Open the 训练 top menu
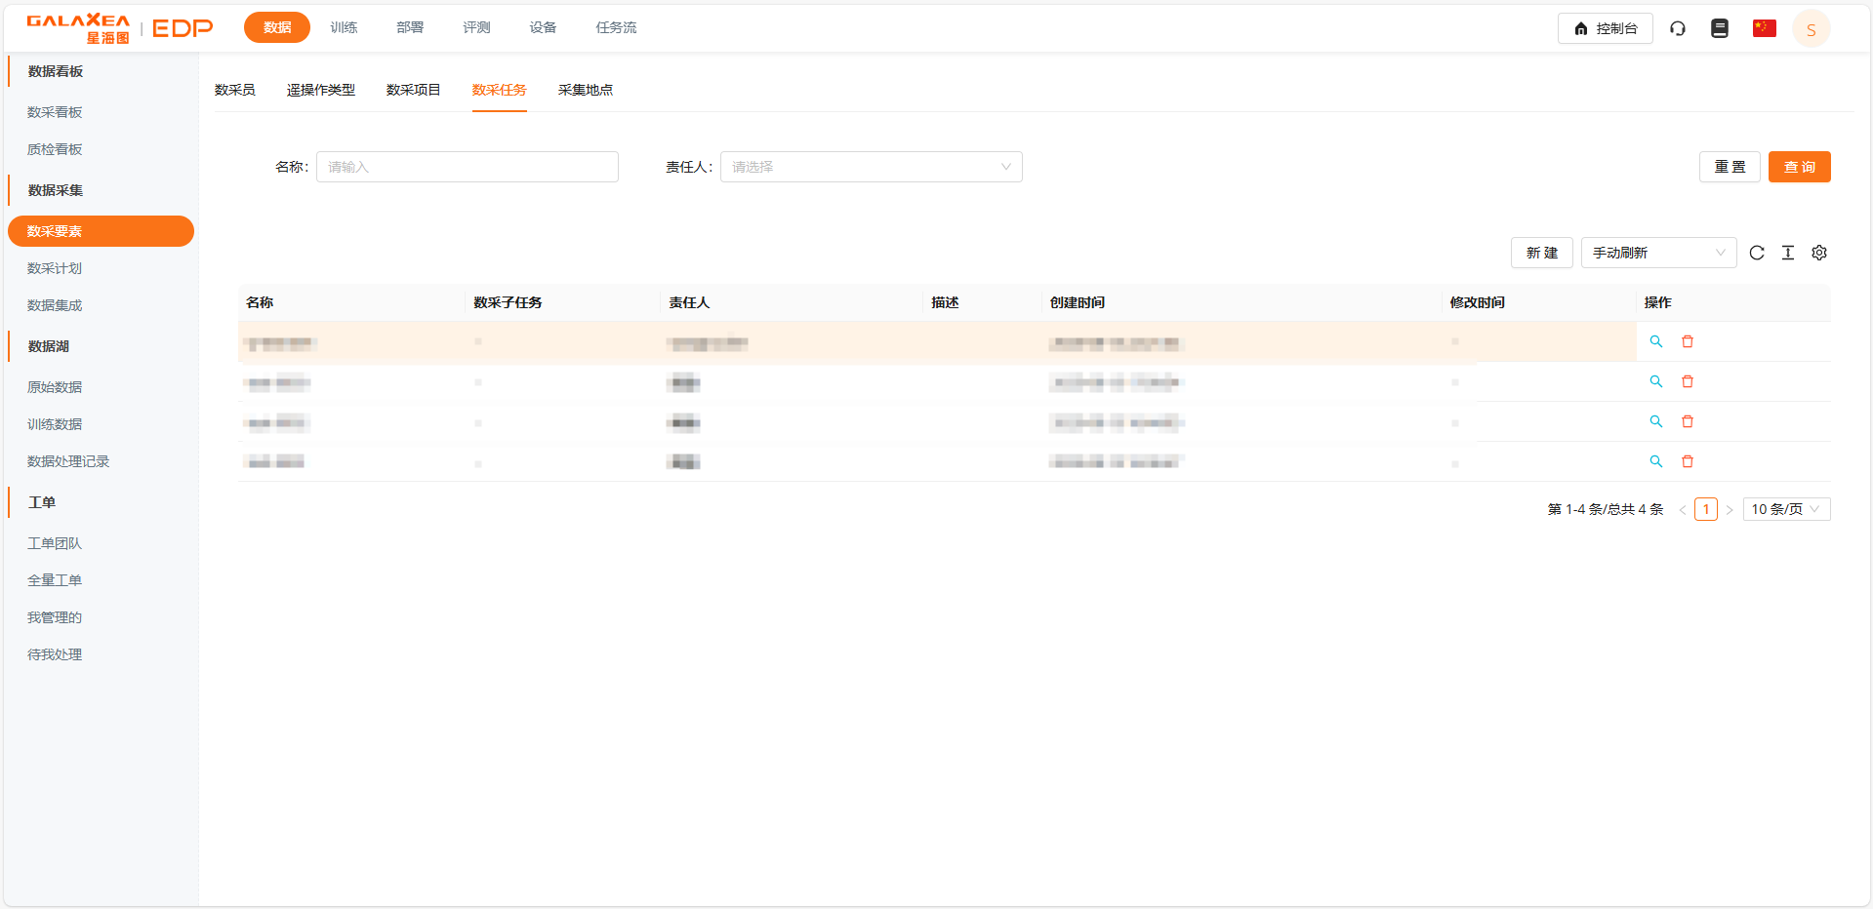 coord(344,27)
